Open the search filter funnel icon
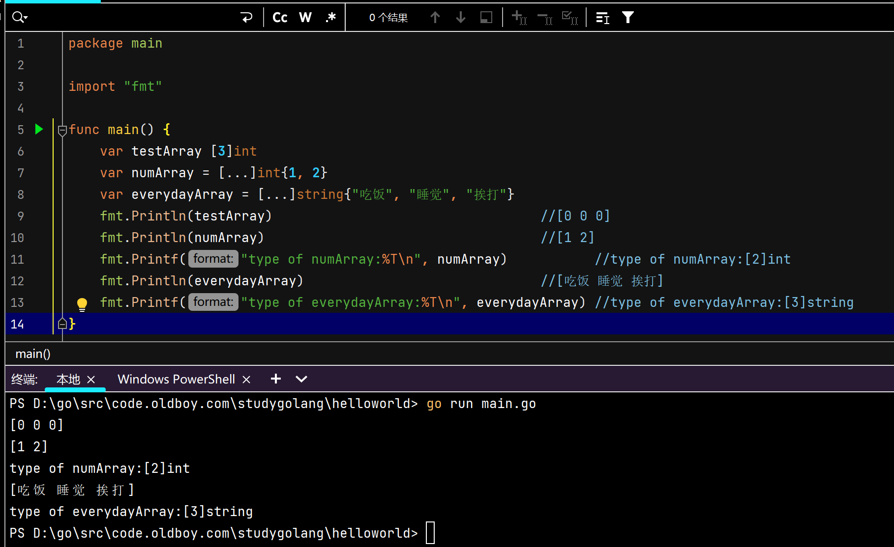 pyautogui.click(x=628, y=18)
